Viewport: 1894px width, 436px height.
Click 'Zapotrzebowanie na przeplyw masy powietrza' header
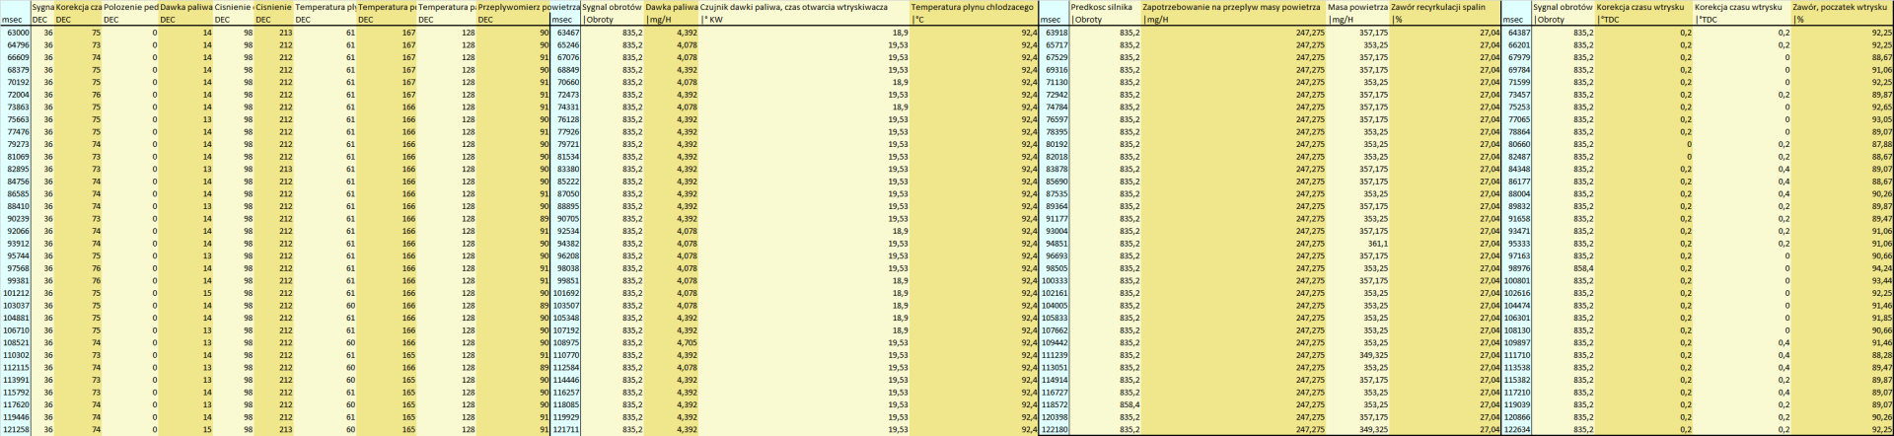1234,7
